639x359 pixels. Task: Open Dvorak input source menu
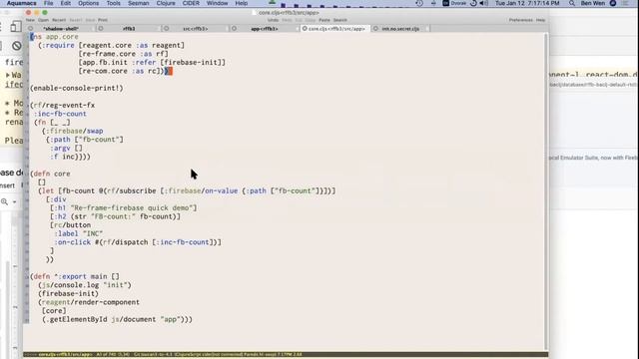pos(454,3)
